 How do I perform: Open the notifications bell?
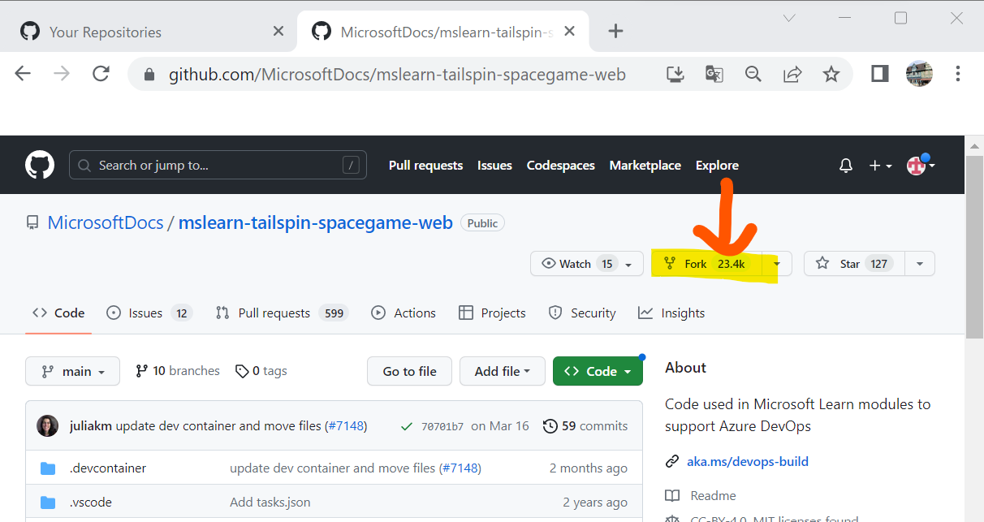[846, 166]
